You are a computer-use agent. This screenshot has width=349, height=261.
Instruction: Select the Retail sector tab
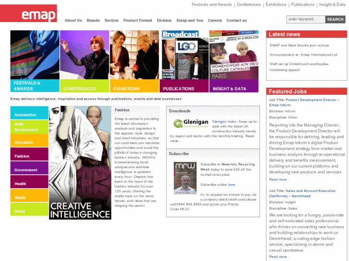tap(29, 209)
